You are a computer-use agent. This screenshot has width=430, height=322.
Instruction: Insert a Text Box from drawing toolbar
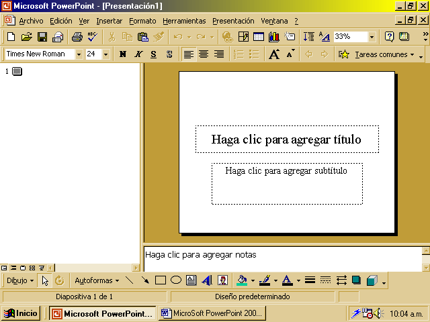[x=191, y=280]
